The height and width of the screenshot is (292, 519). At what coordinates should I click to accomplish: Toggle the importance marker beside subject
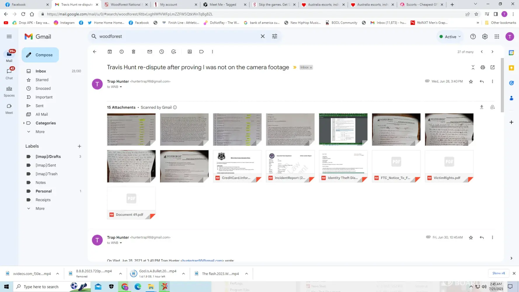pos(295,67)
